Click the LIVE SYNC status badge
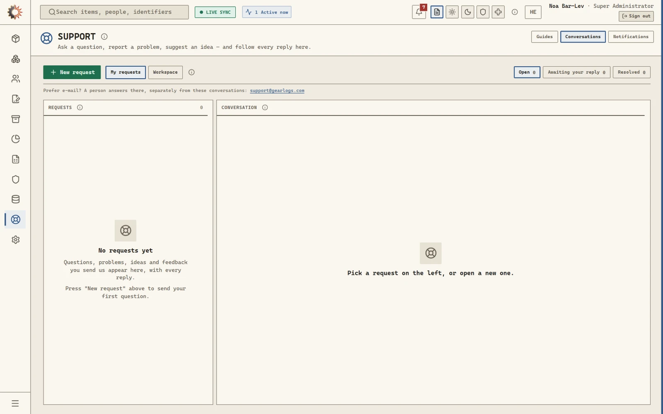 tap(215, 12)
